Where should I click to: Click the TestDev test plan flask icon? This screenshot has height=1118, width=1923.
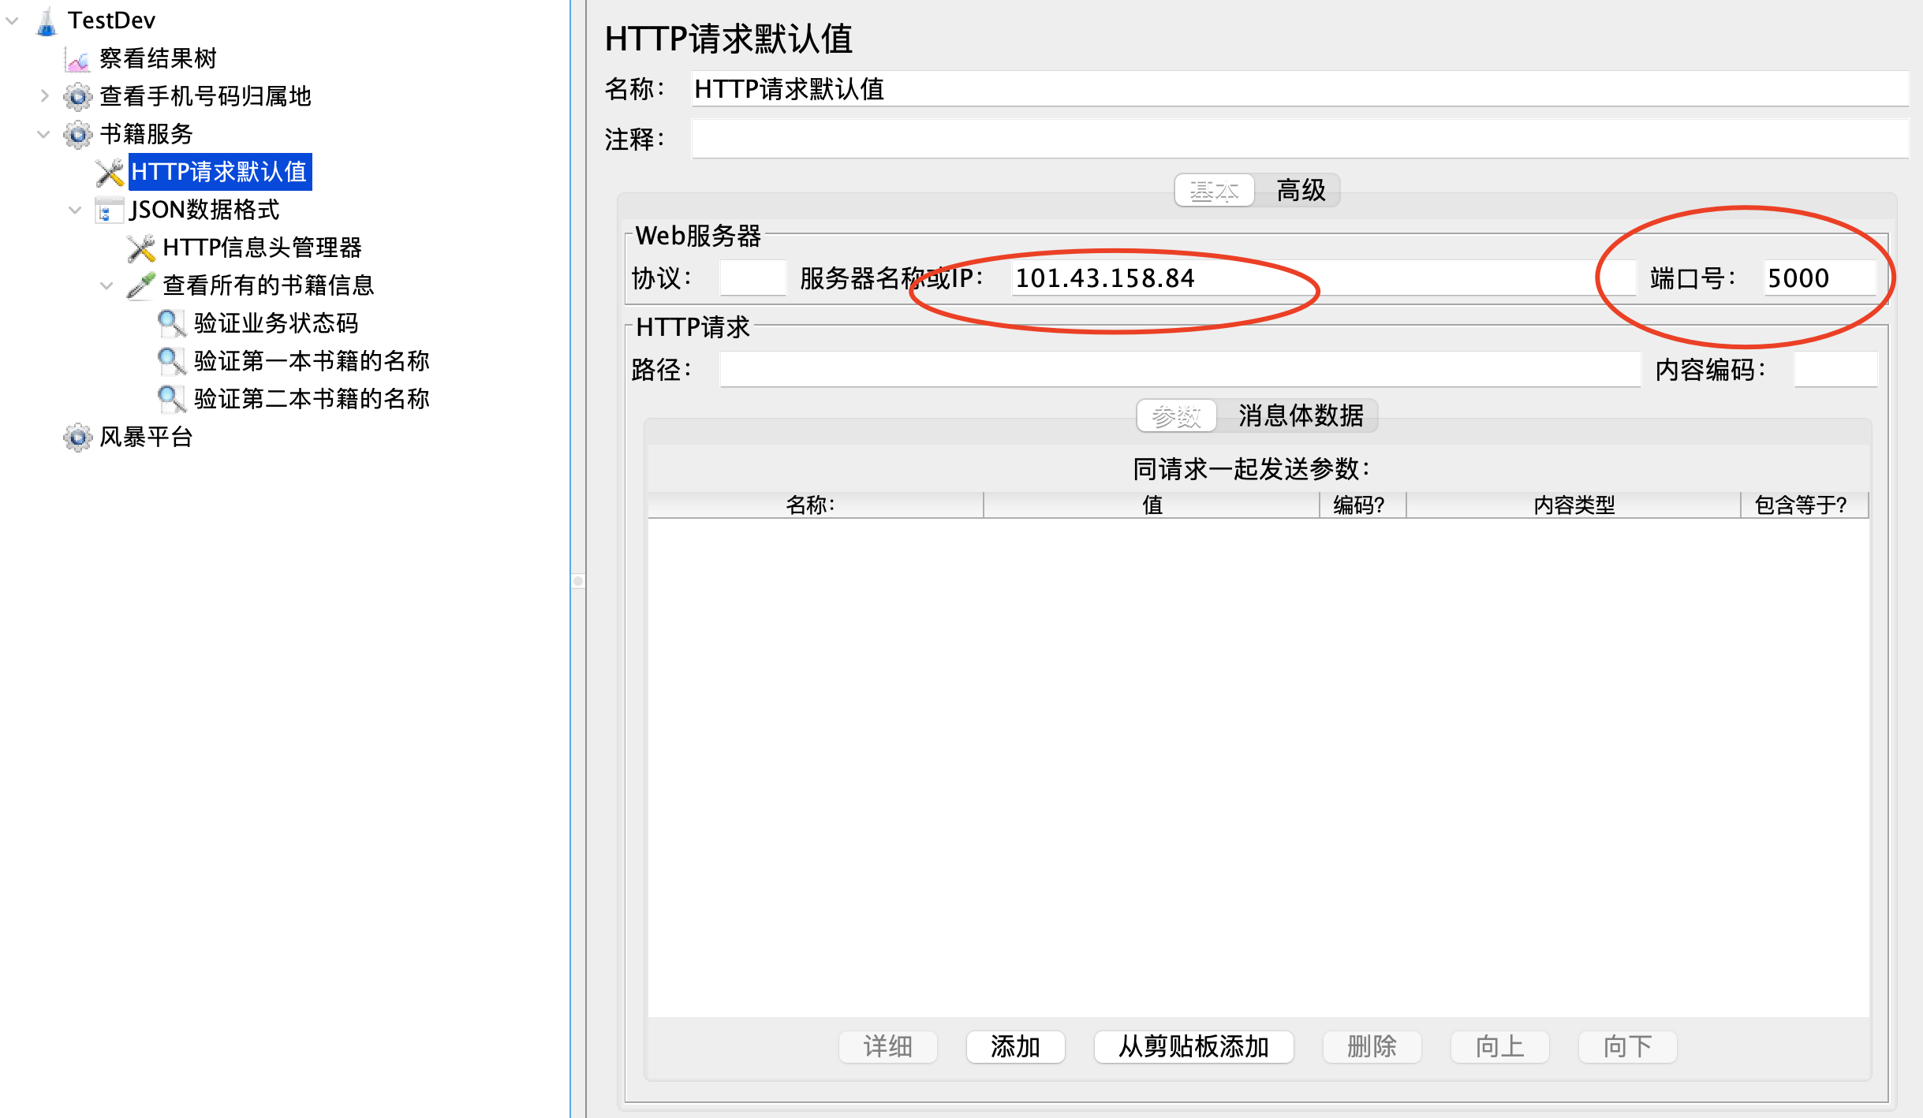tap(47, 21)
